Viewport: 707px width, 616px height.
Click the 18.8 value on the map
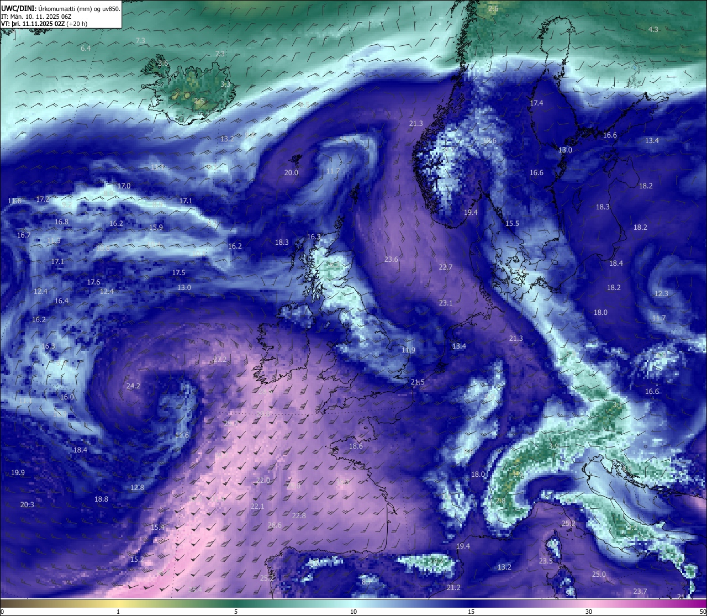pos(101,499)
